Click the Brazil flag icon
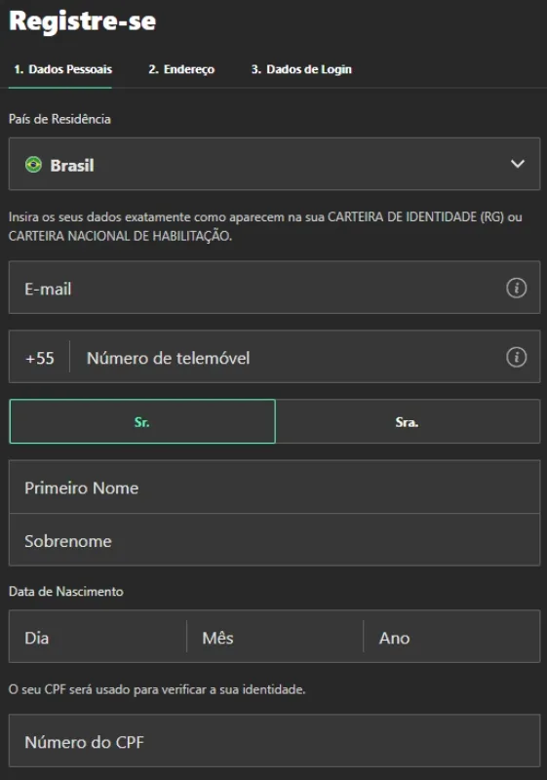547x780 pixels. pyautogui.click(x=33, y=164)
